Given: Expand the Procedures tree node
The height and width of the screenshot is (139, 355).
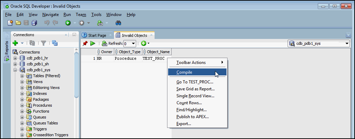Looking at the screenshot, I should [22, 105].
